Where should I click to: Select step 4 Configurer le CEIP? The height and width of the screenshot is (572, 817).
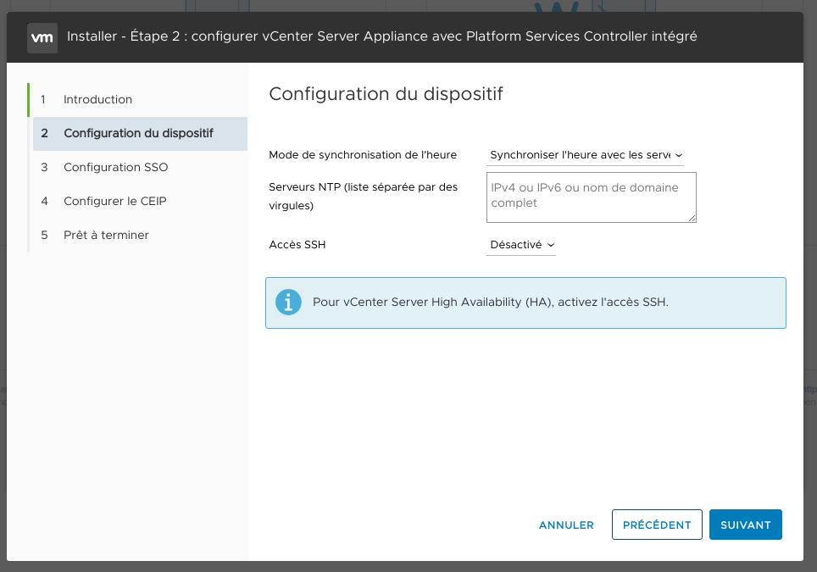138,201
